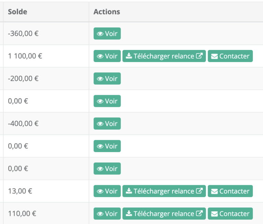Screen dimensions: 263x224
Task: Click Contacter on the 13,00 € row
Action: click(x=230, y=191)
